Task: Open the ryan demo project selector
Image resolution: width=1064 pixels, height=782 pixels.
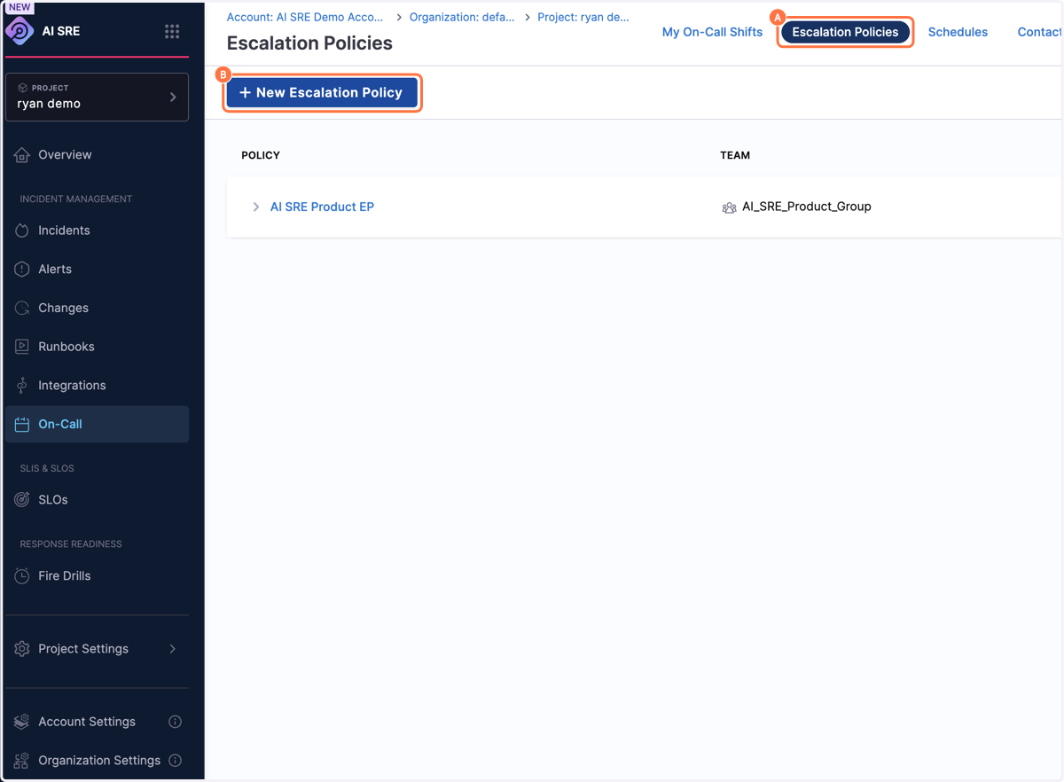Action: pyautogui.click(x=97, y=97)
